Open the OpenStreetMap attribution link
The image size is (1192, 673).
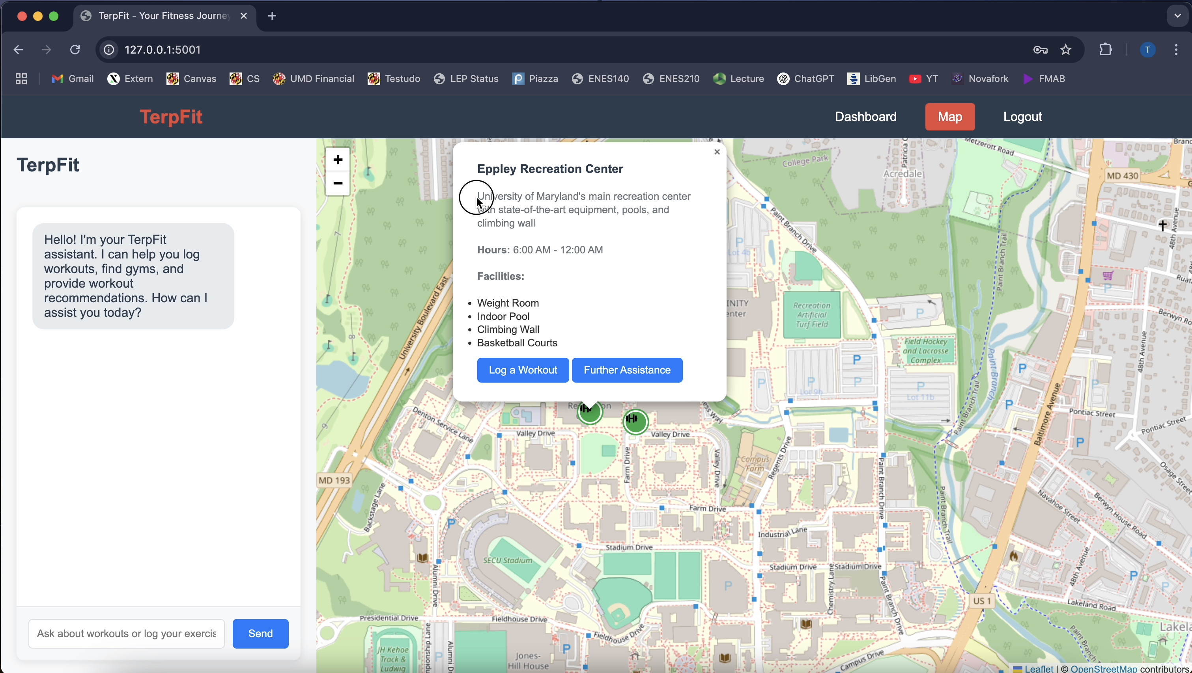1103,668
